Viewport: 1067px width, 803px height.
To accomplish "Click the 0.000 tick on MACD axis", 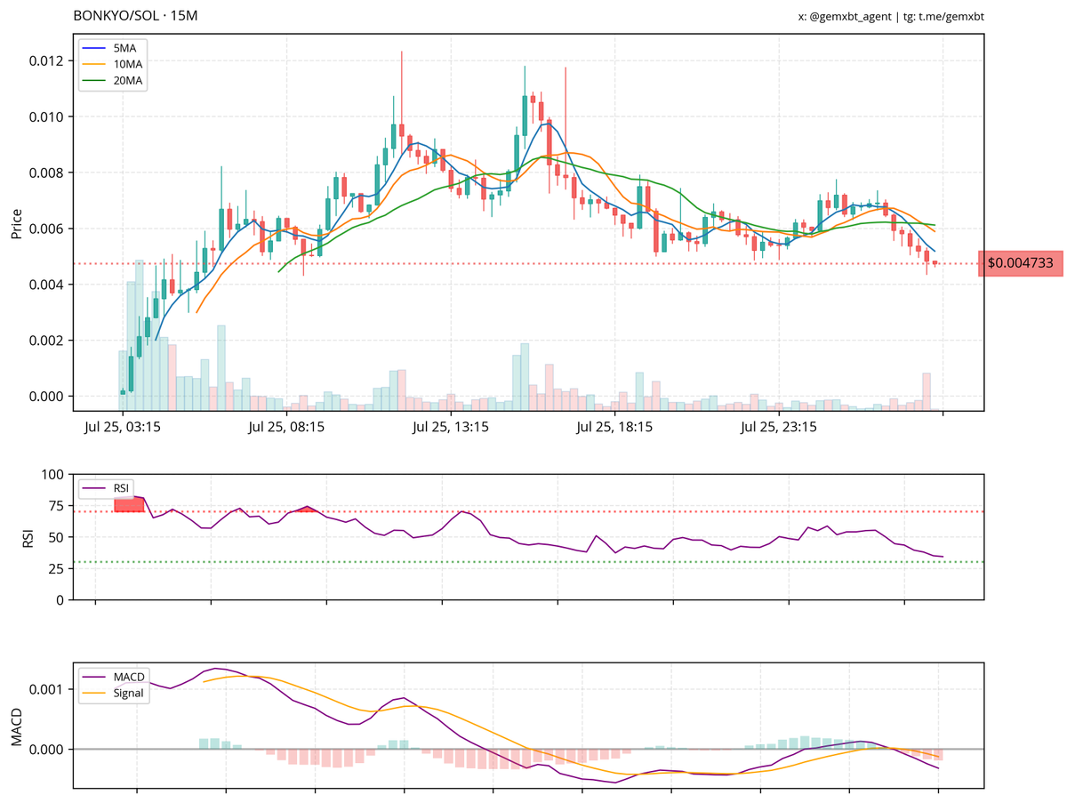I will (x=46, y=750).
